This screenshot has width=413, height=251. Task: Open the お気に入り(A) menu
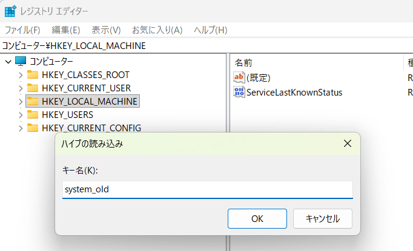click(157, 30)
